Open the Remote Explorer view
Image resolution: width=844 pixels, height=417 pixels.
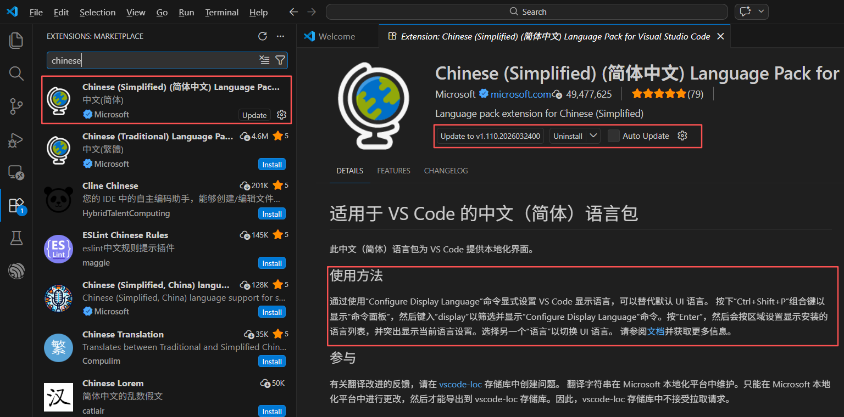(16, 173)
